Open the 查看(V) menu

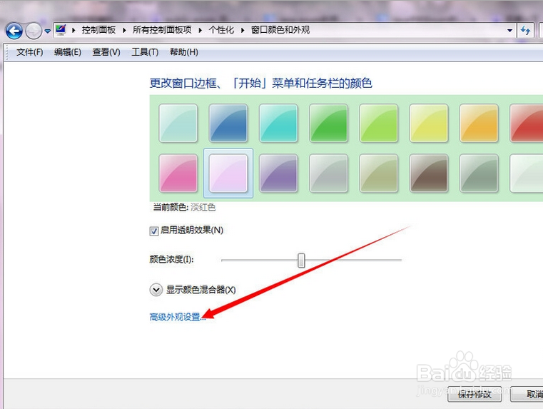coord(106,52)
